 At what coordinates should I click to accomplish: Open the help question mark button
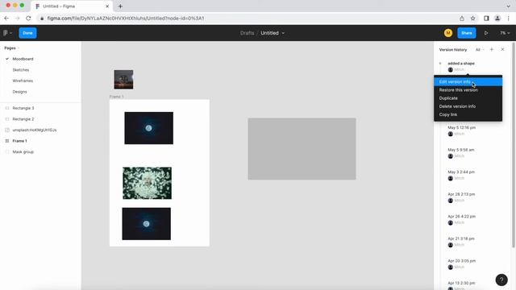pos(501,280)
